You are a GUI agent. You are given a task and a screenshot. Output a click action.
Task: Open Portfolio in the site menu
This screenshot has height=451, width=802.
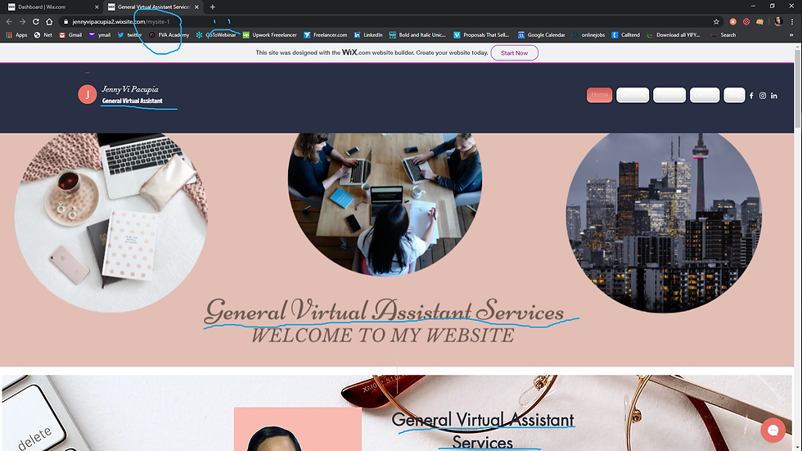pyautogui.click(x=669, y=95)
